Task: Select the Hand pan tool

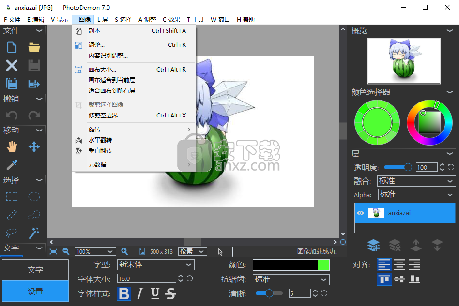Action: tap(12, 147)
